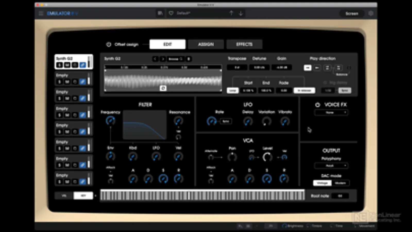This screenshot has height=232, width=412.
Task: Click the key mapping keyboard strip
Action: [203, 195]
